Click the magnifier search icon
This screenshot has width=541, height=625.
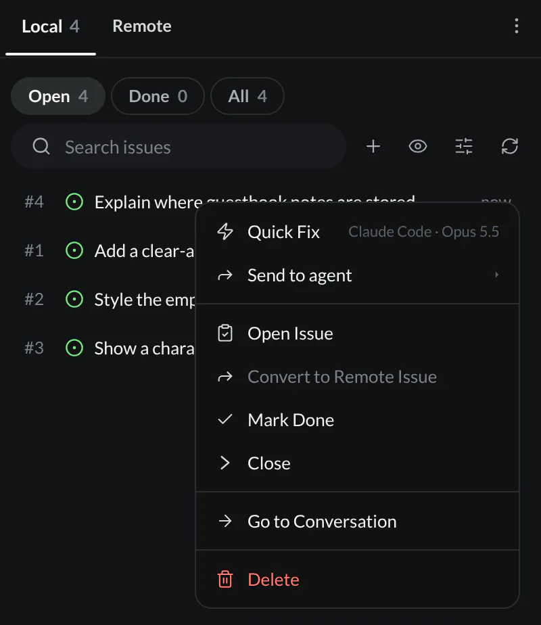41,147
